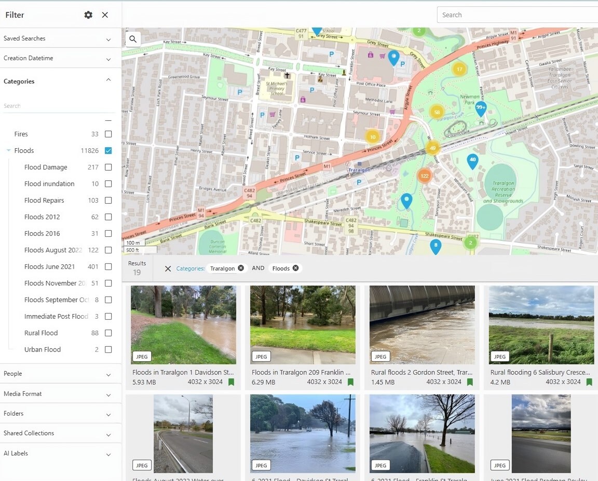Collapse the Categories section
Viewport: 598px width, 481px height.
(108, 80)
